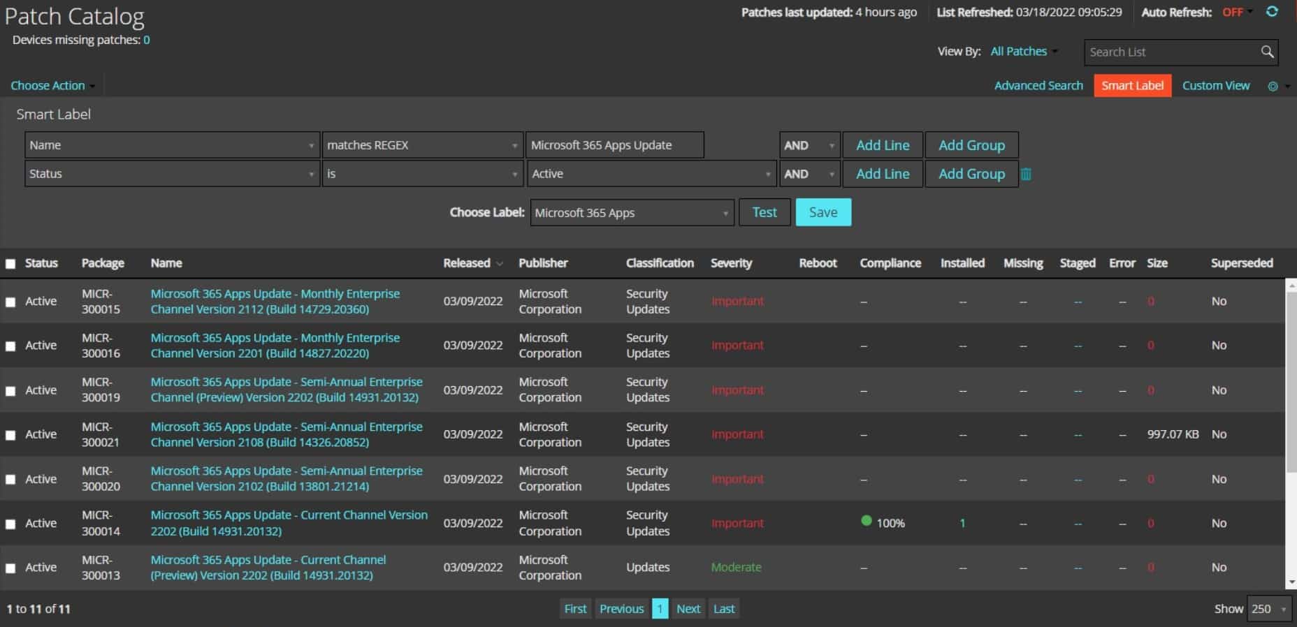
Task: Select the Smart Label tab
Action: pos(1132,85)
